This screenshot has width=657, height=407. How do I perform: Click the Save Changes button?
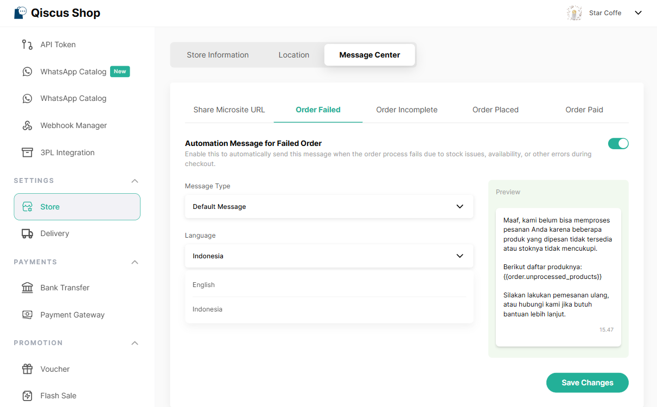tap(587, 383)
